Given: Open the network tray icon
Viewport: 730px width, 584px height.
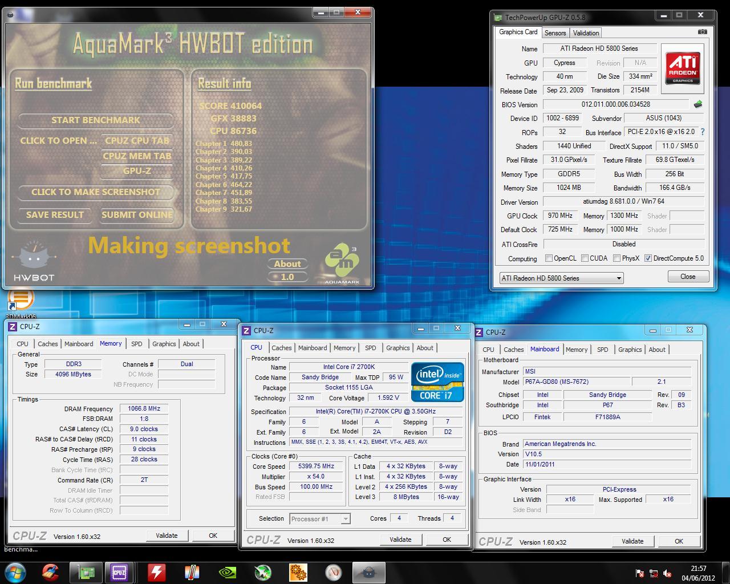Looking at the screenshot, I should (x=654, y=573).
